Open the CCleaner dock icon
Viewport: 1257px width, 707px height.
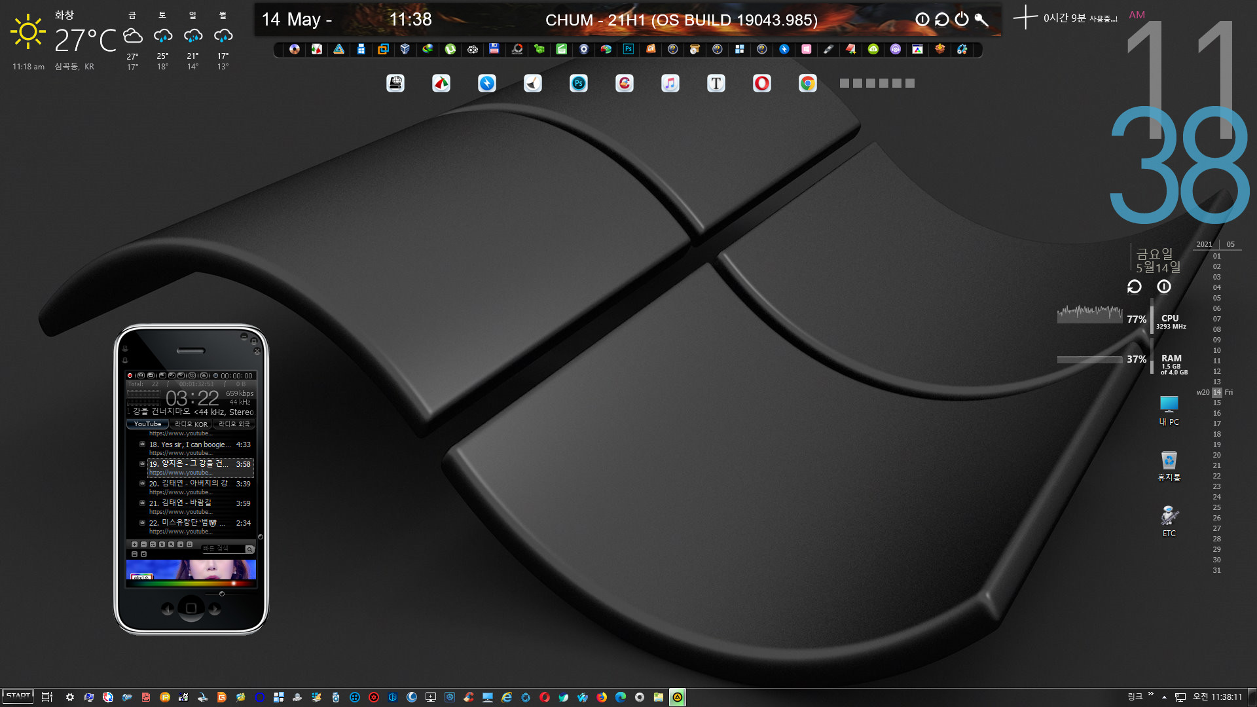click(x=625, y=83)
